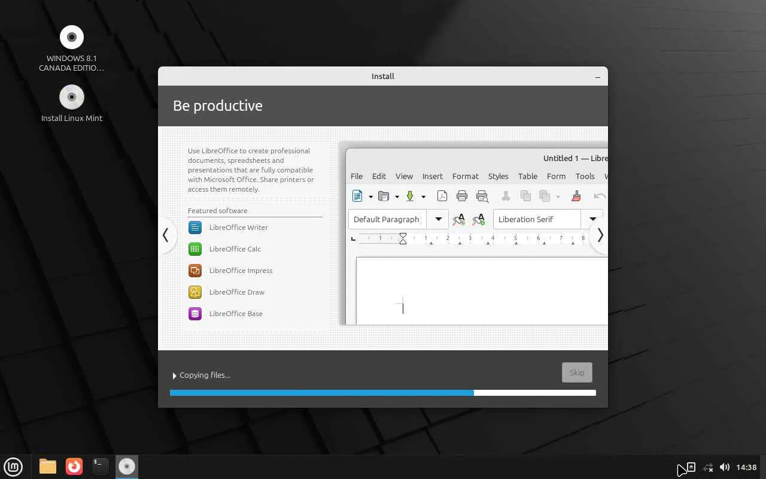Click Tools menu in the Writer preview
766x479 pixels.
click(585, 177)
